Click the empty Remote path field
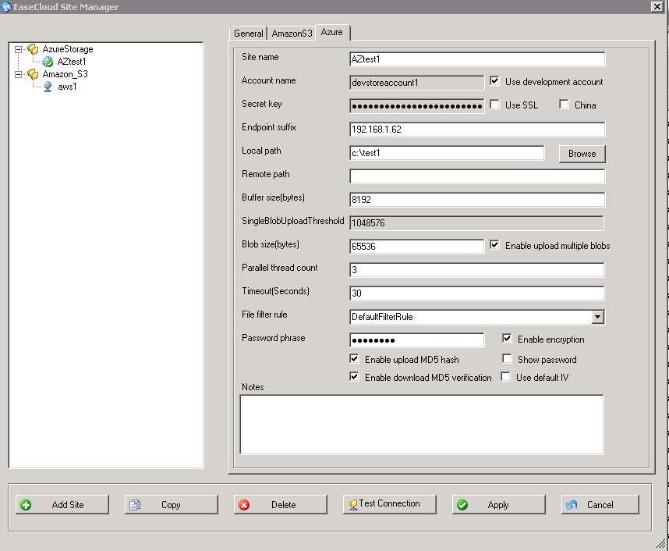Viewport: 669px width, 551px height. click(x=477, y=176)
